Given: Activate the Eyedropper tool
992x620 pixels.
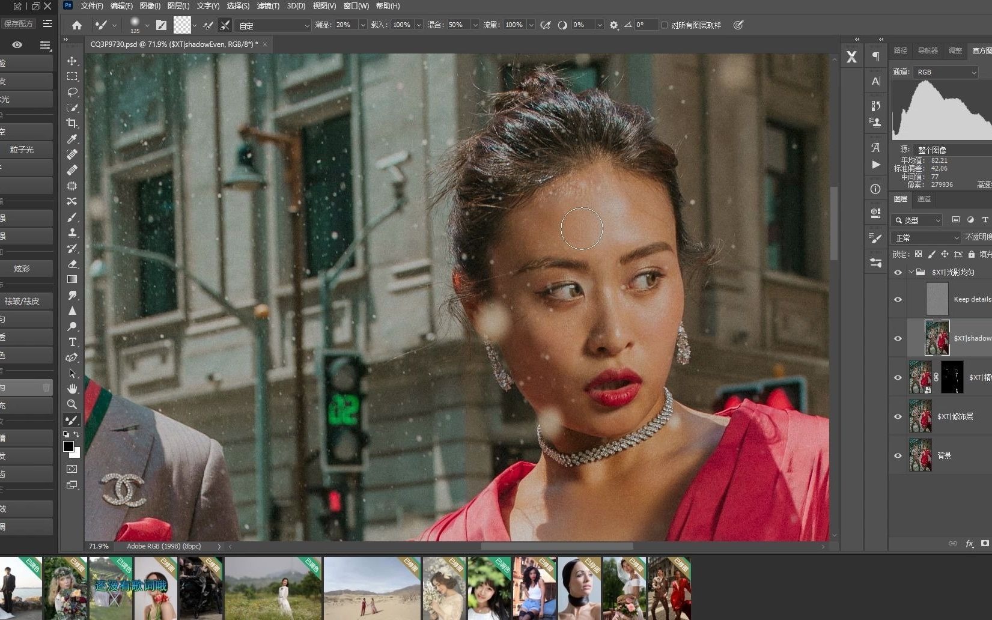Looking at the screenshot, I should (72, 139).
